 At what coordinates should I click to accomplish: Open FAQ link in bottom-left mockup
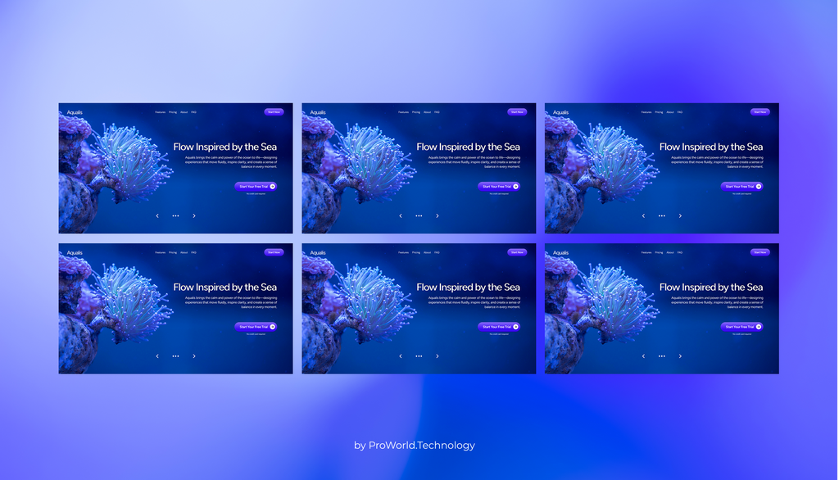click(193, 252)
